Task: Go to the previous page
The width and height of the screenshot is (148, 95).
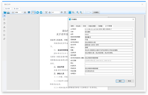Action: [x=50, y=12]
